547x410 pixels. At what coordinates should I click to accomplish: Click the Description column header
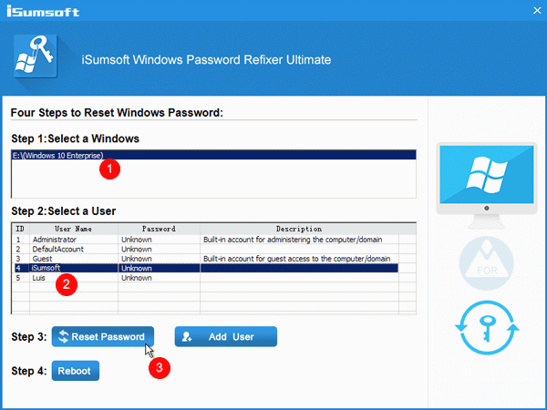299,229
